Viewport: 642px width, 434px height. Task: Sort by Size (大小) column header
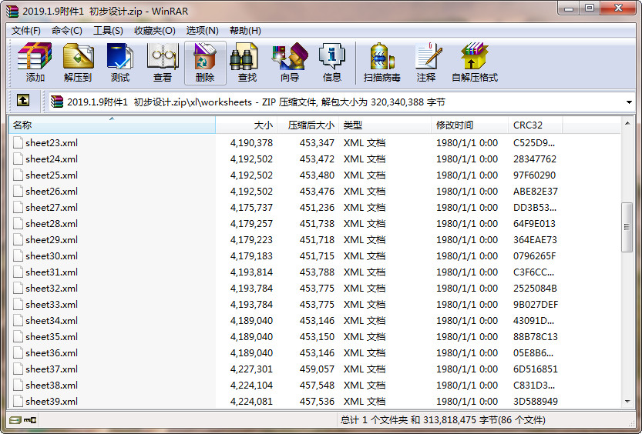[247, 125]
